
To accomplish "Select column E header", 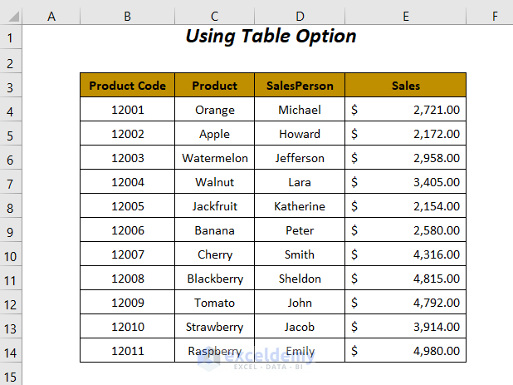I will pos(405,17).
